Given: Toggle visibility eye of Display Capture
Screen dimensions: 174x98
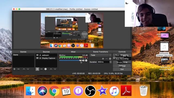Looking at the screenshot, I should point(38,58).
